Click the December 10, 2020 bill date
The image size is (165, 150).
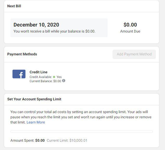click(36, 25)
